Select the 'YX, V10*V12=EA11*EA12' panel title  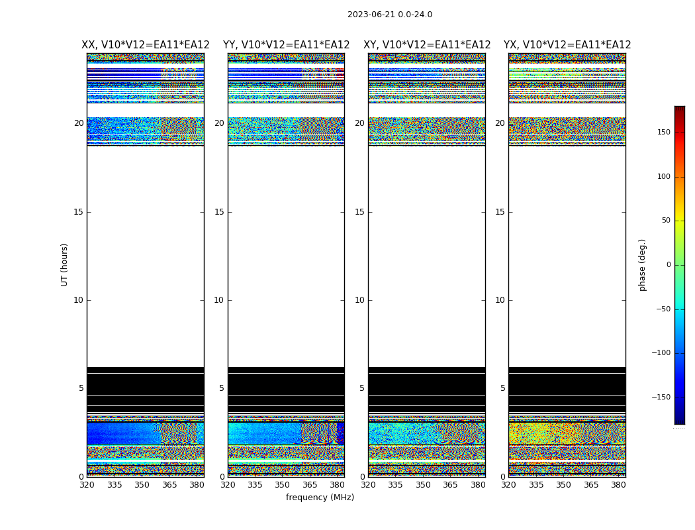tap(567, 45)
